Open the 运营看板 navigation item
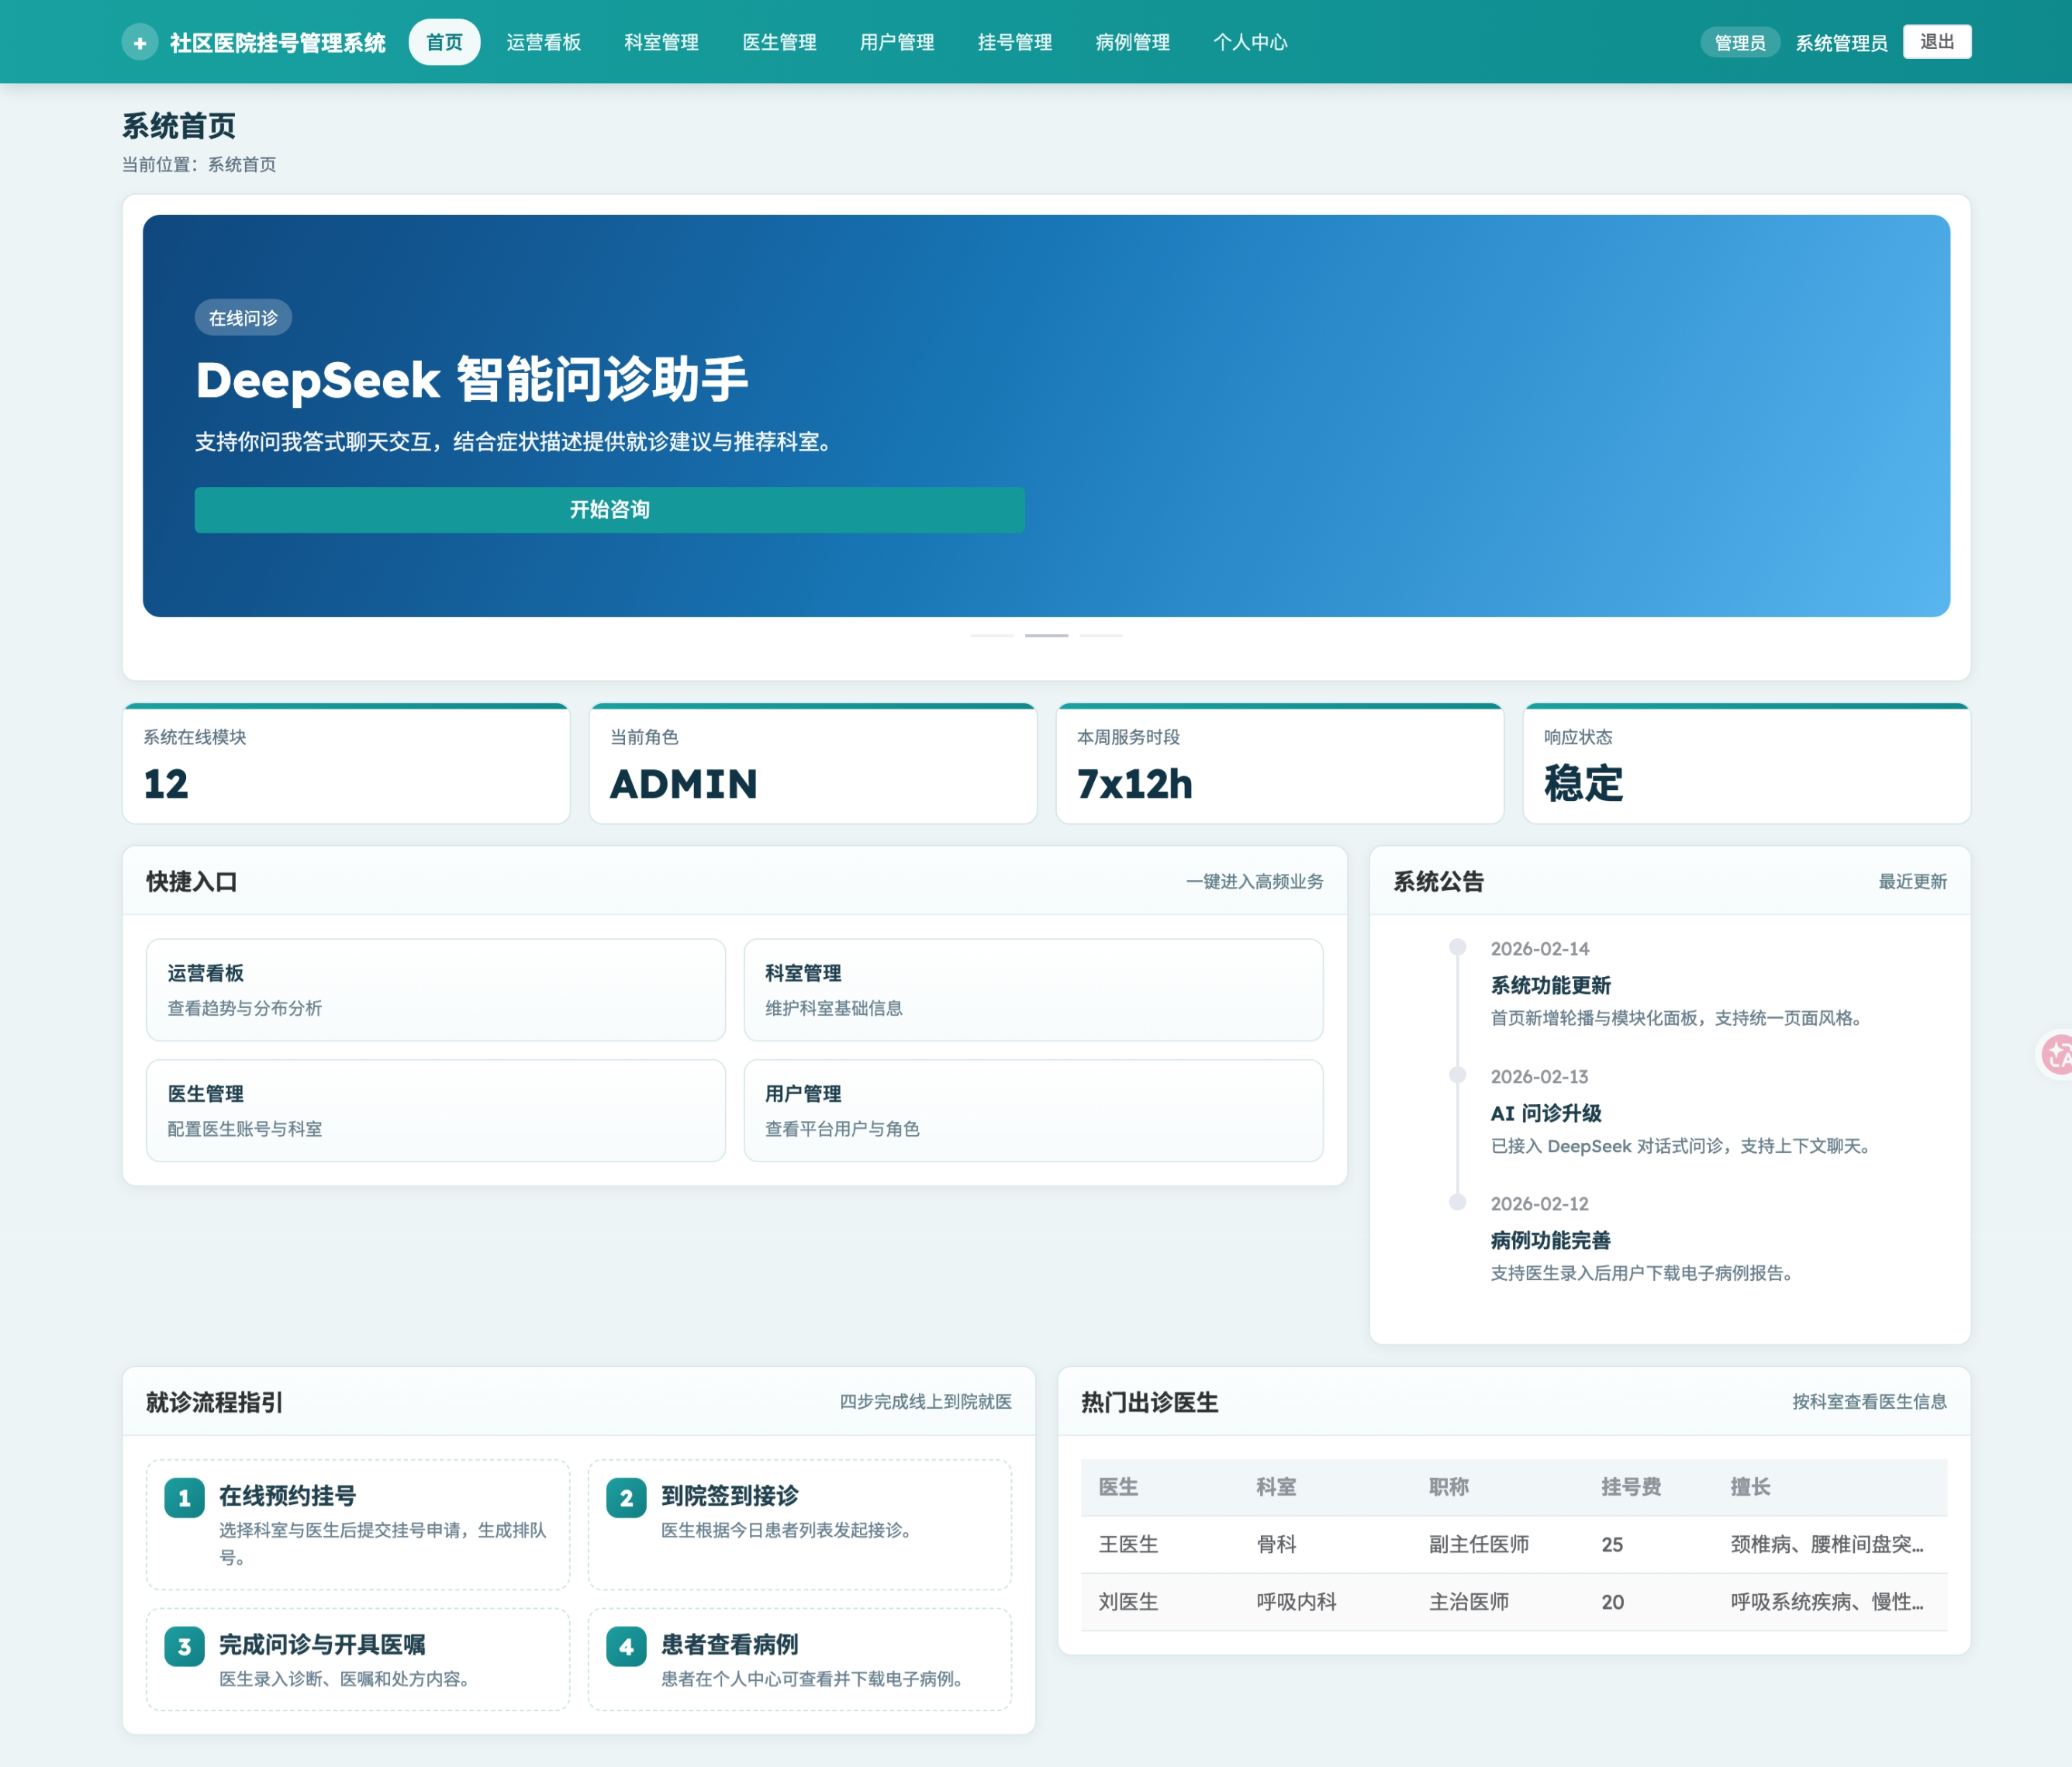This screenshot has width=2072, height=1767. click(x=544, y=42)
